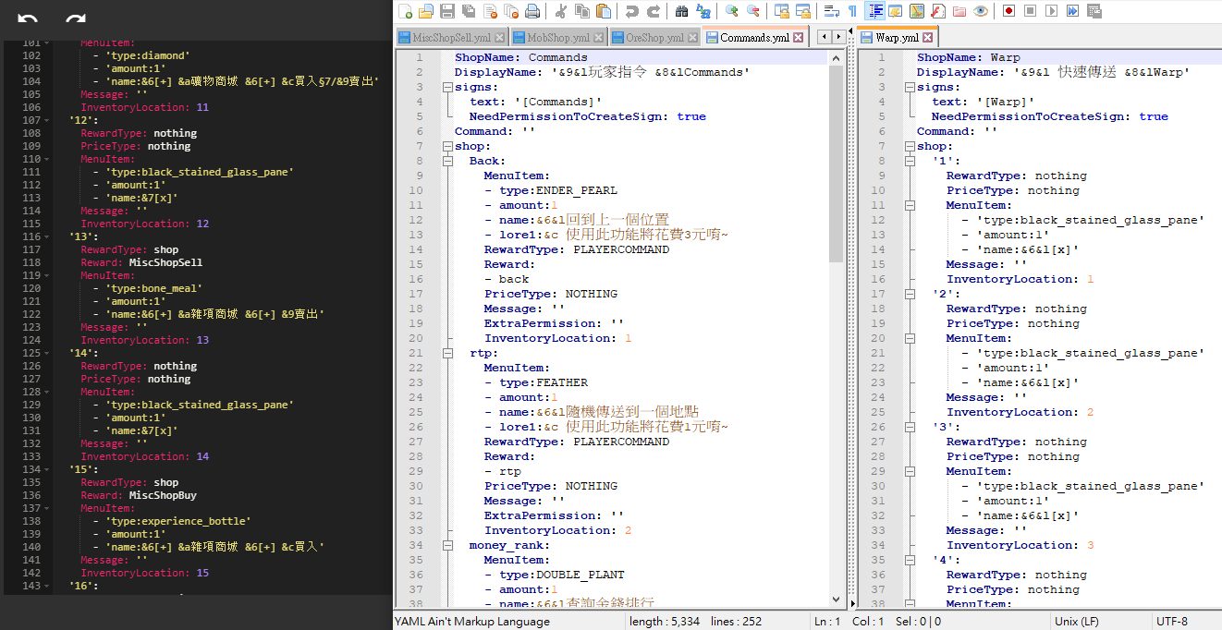Open the user-defined language dialog icon
This screenshot has height=630, width=1222.
click(895, 11)
